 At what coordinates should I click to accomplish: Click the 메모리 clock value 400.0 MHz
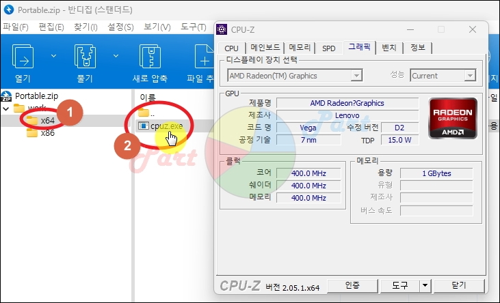(x=308, y=198)
